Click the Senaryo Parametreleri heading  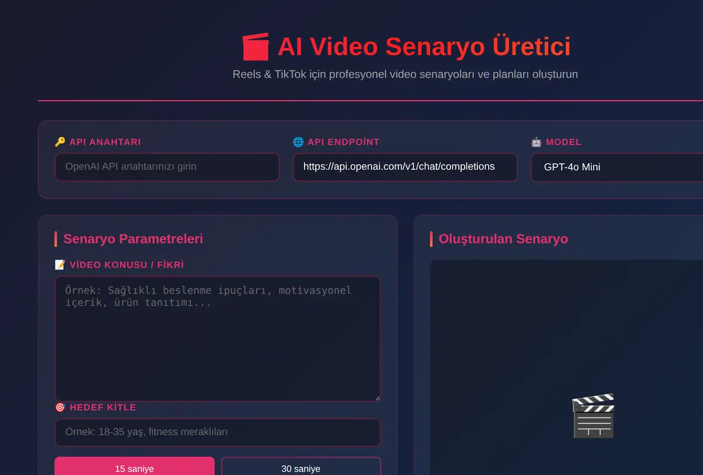(133, 239)
